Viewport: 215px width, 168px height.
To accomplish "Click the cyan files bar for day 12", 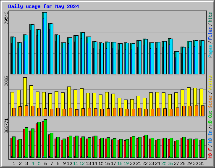I will pyautogui.click(x=83, y=53).
